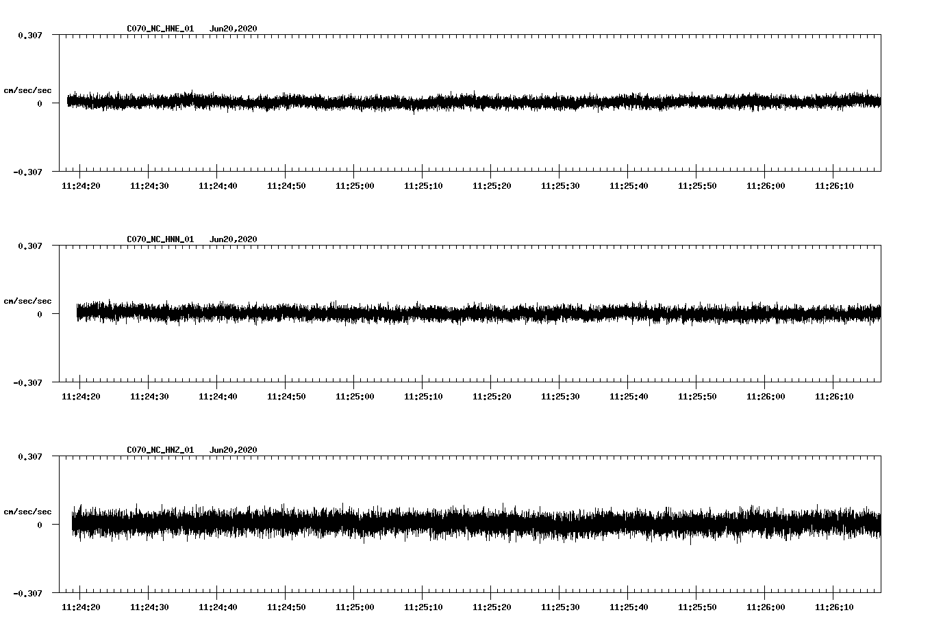Select the 11:24:50 tick label below the HNN plot
Viewport: 930px width, 632px height.
[x=286, y=397]
